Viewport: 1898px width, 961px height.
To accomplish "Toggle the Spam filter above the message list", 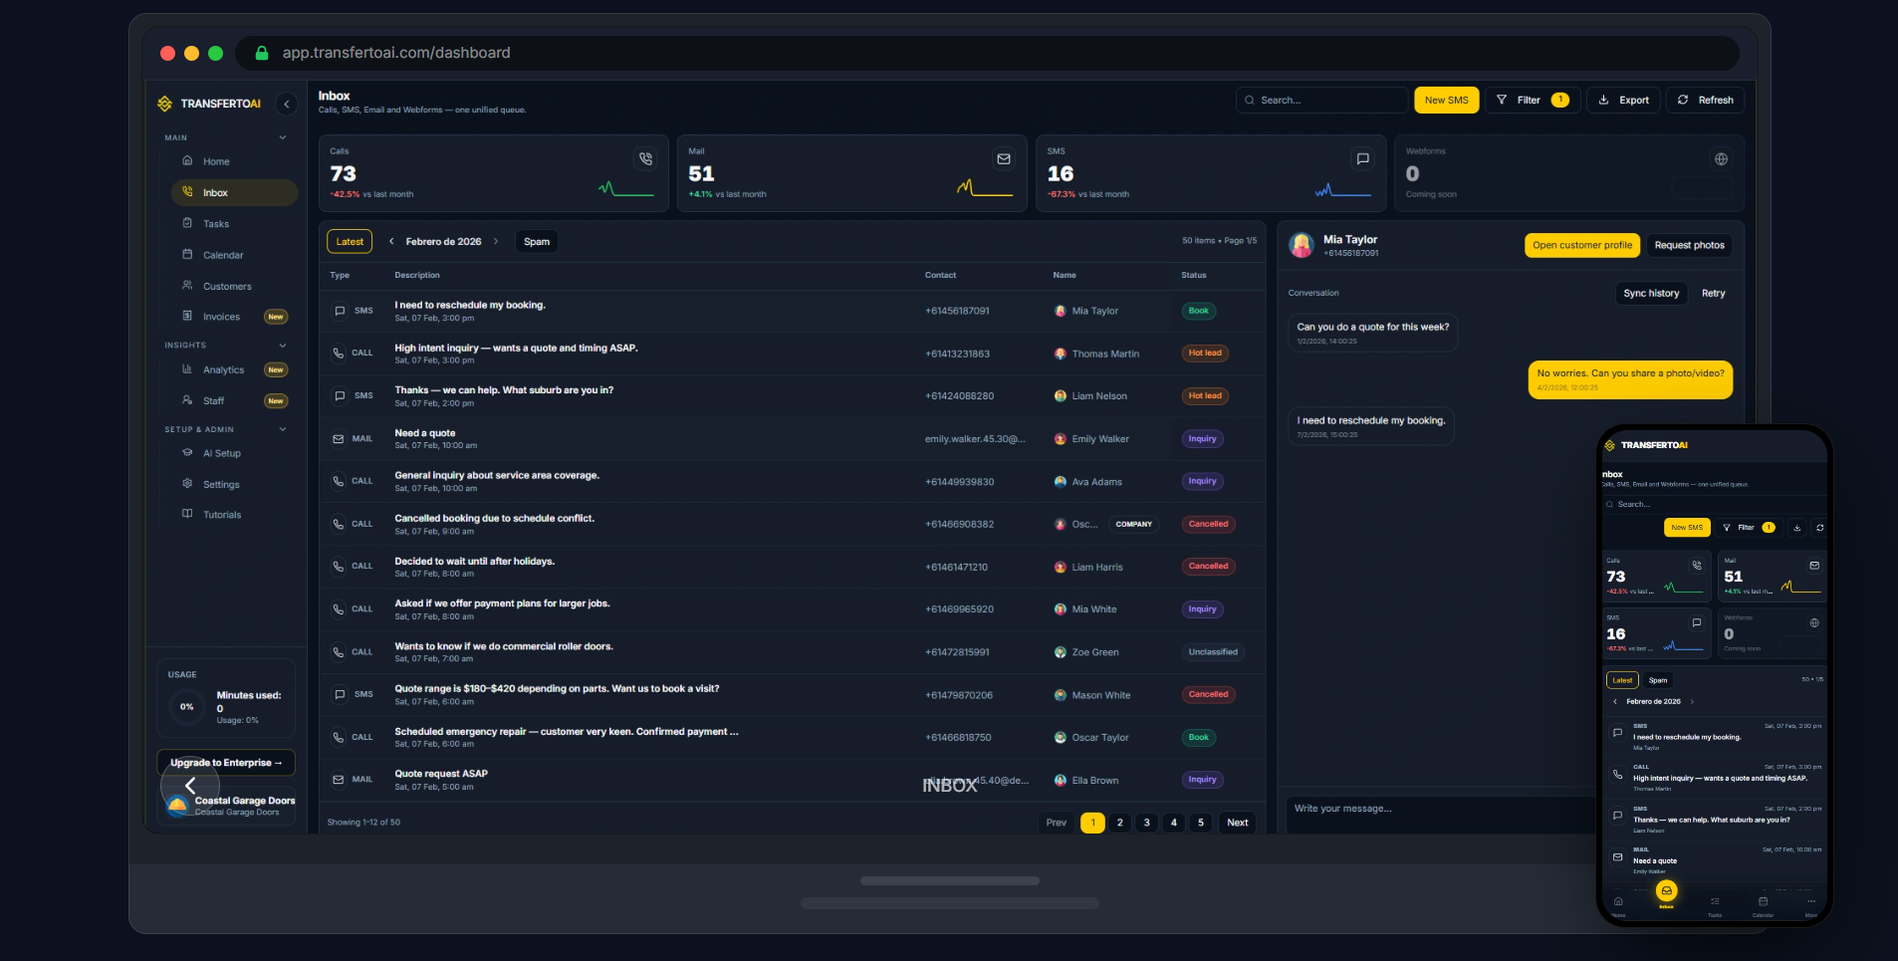I will click(536, 241).
